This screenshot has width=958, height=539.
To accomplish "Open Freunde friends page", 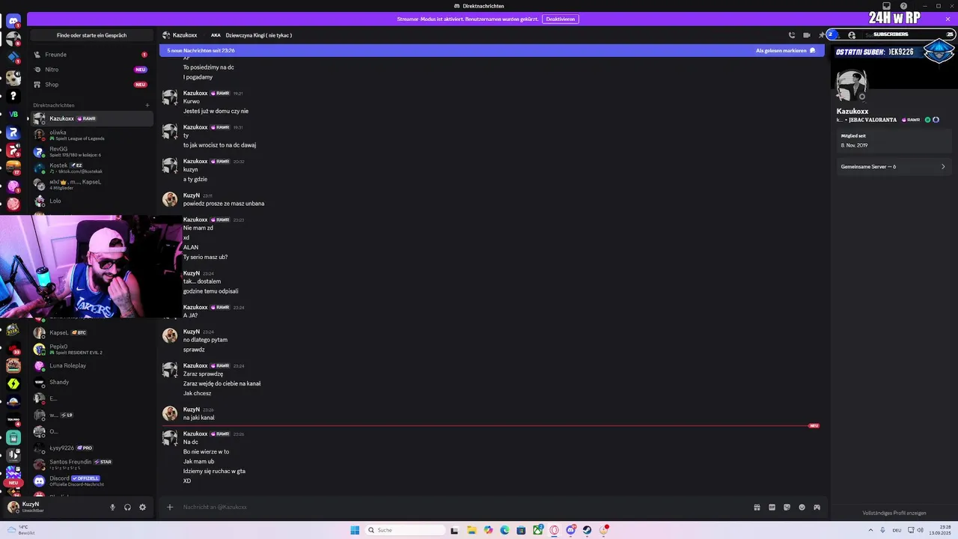I will point(91,55).
